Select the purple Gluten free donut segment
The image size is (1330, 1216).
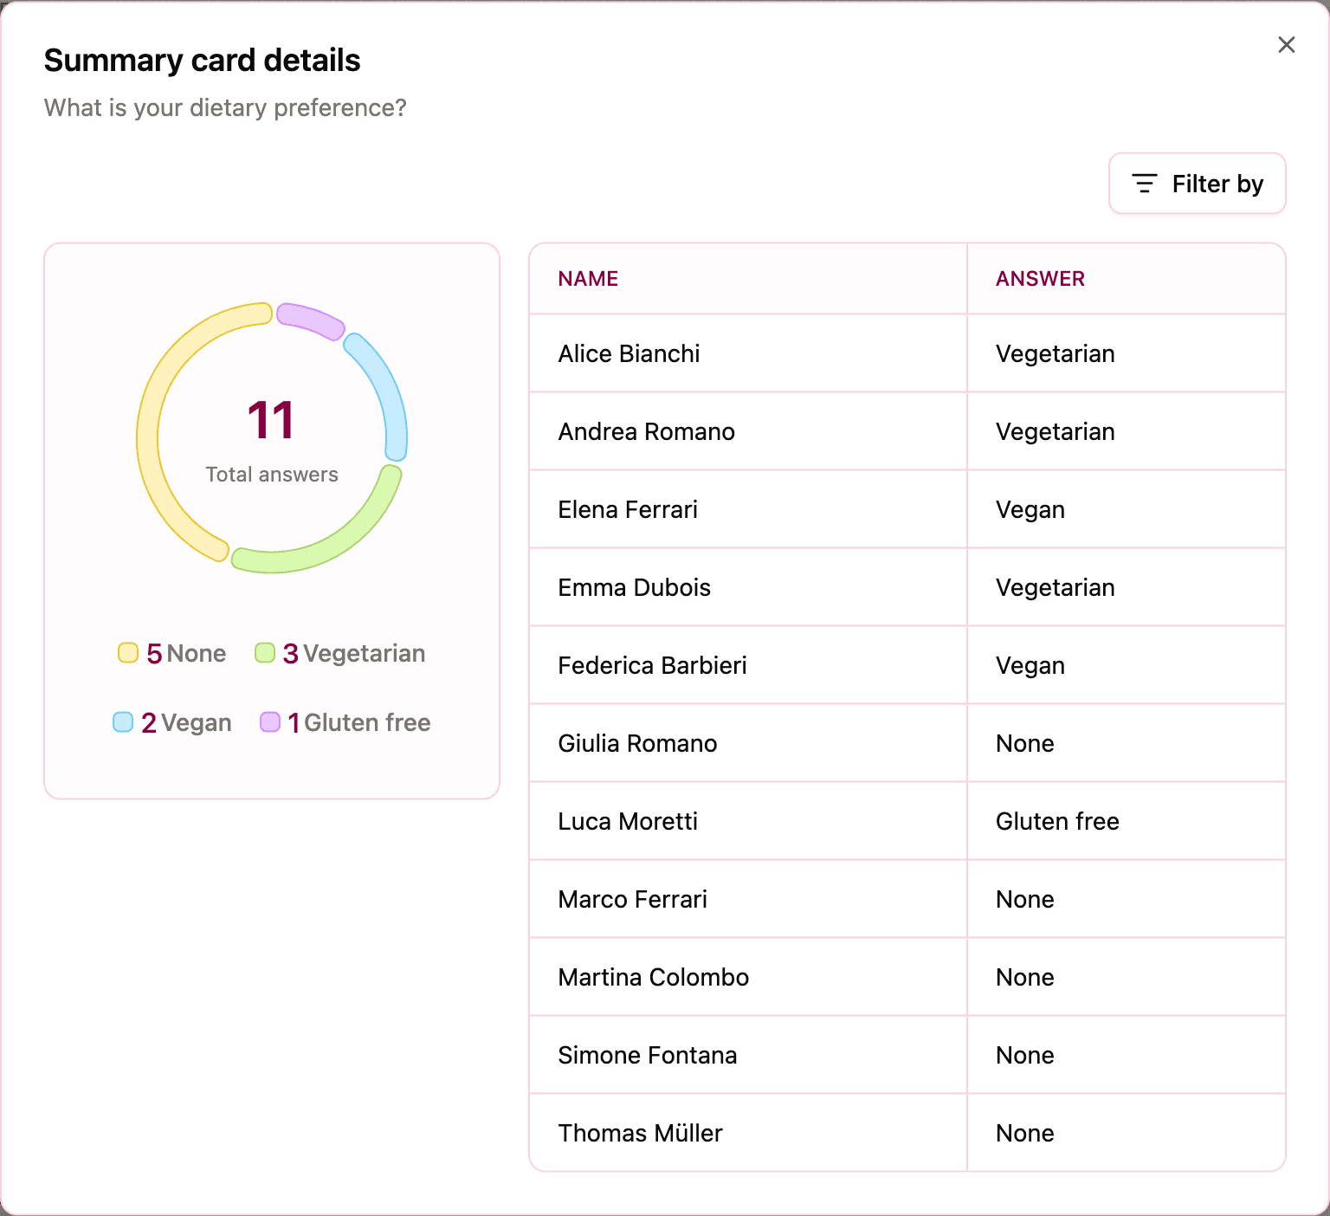(x=310, y=319)
